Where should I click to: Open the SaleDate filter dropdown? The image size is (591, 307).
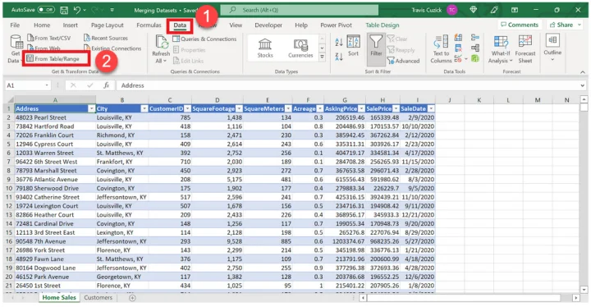click(x=431, y=108)
